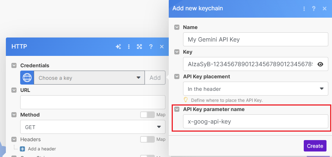The width and height of the screenshot is (332, 157).
Task: Open HTTP module three-dot options menu
Action: (129, 47)
